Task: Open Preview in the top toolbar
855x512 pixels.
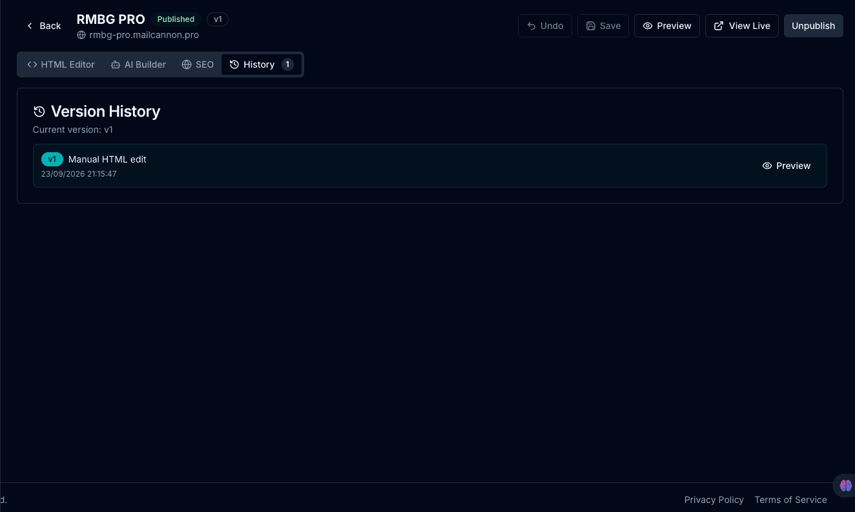Action: pos(667,26)
